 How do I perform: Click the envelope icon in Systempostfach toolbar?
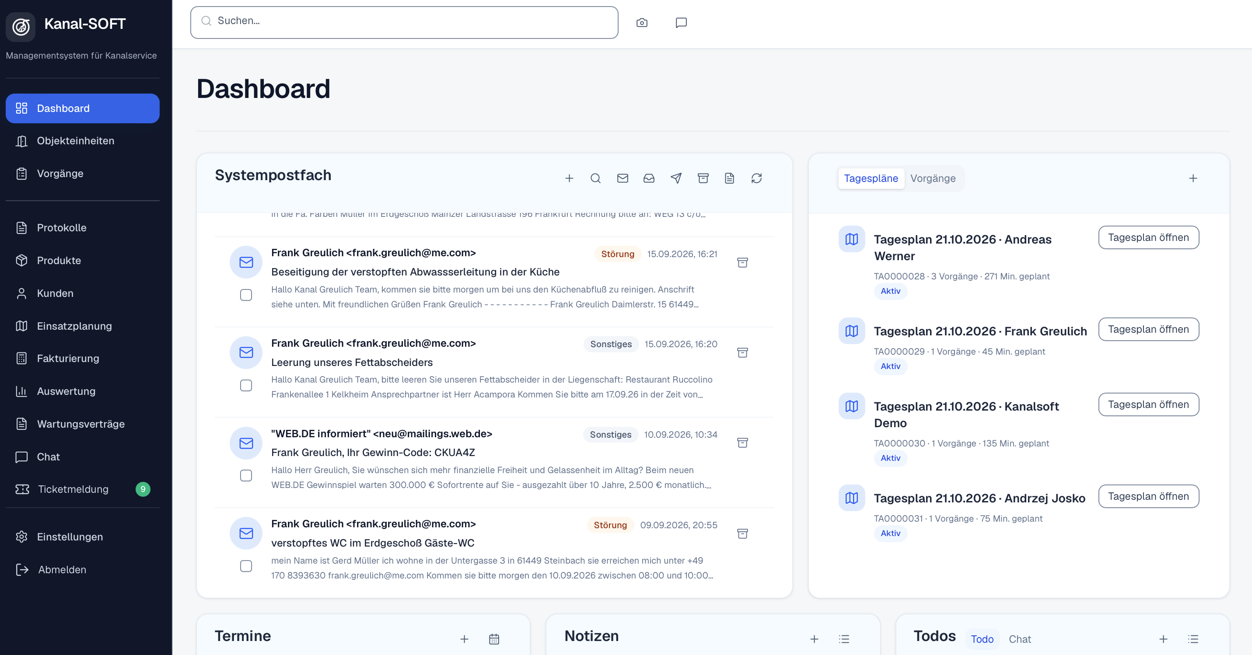click(623, 178)
